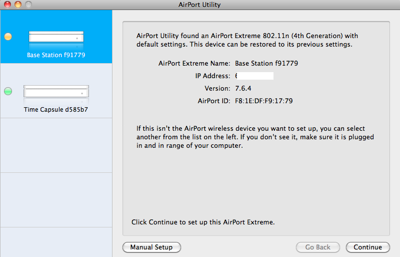
Task: Click the AirPort Utility window title
Action: (199, 5)
